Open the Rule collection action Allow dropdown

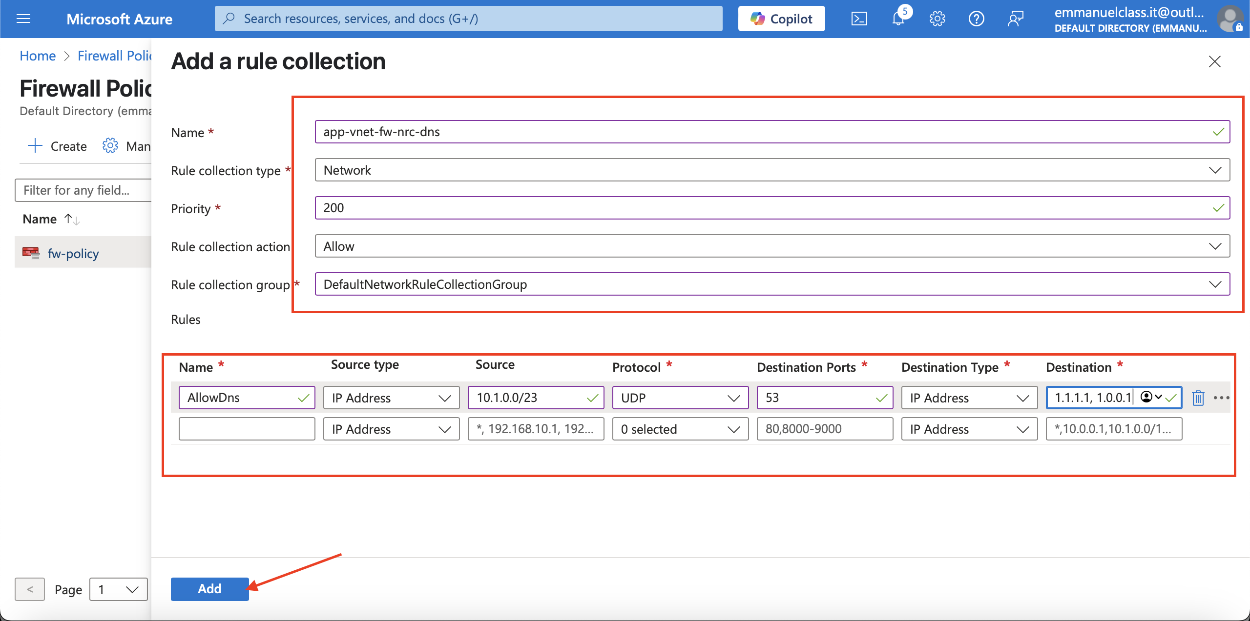click(x=772, y=246)
